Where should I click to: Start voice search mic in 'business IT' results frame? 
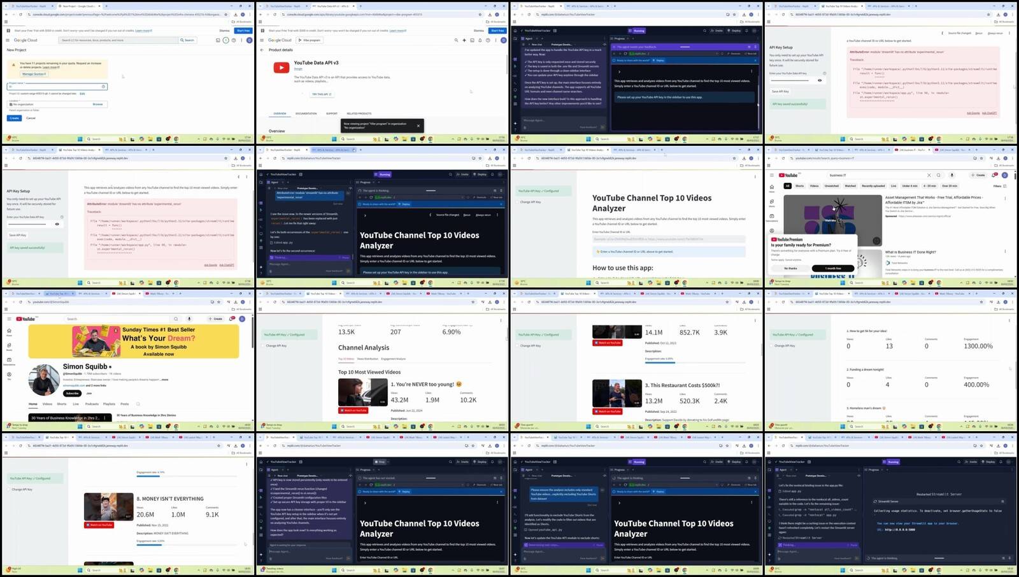coord(952,175)
